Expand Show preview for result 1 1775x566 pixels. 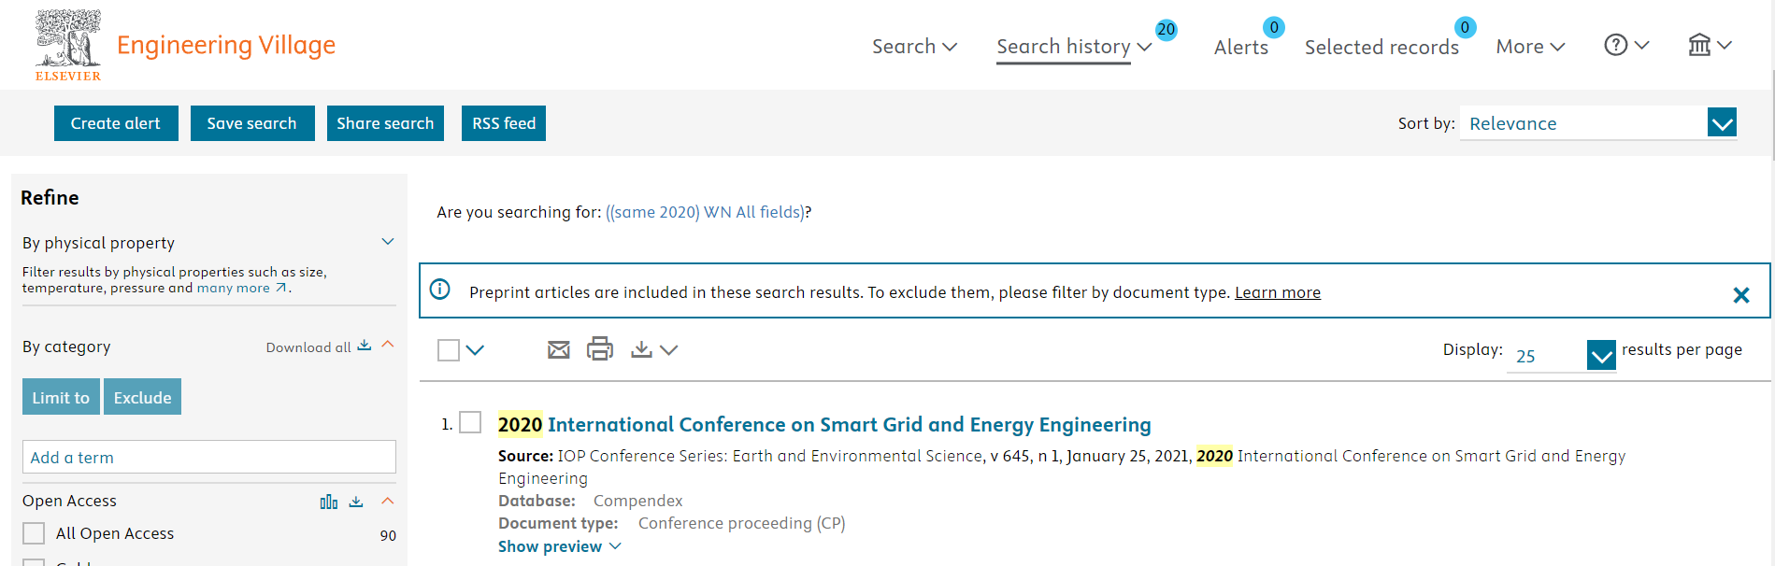coord(559,546)
